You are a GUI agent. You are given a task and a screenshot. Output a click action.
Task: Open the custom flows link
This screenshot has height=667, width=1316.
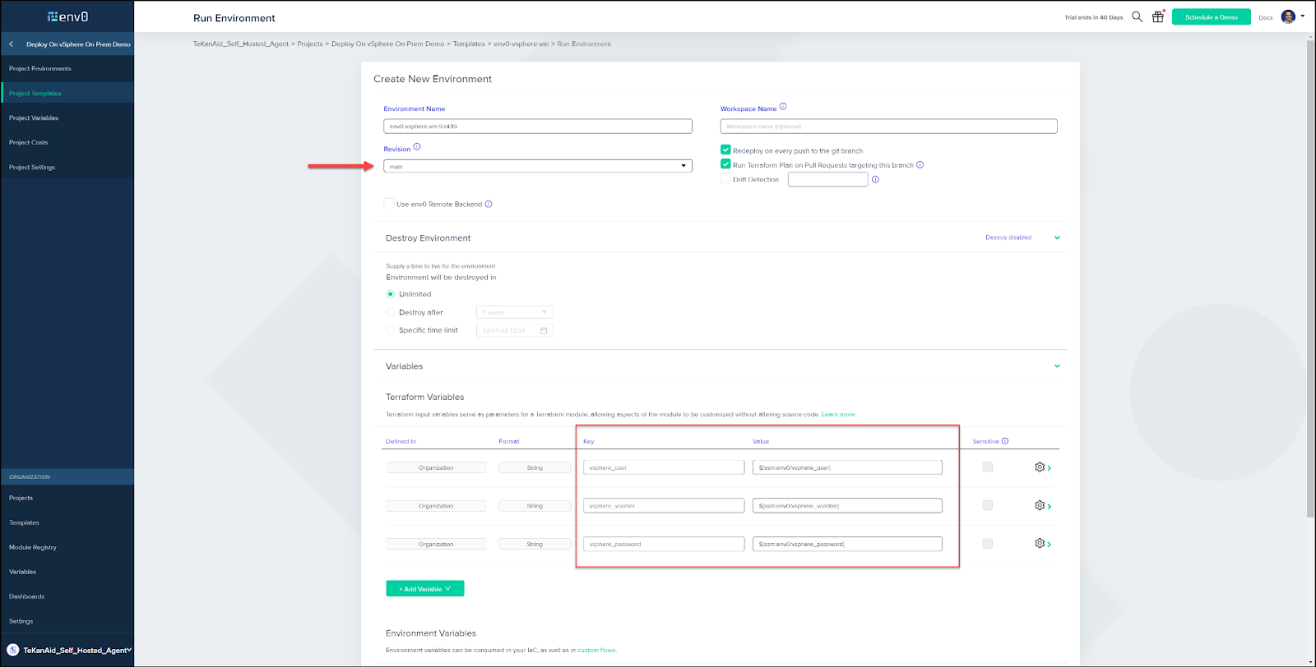point(597,651)
